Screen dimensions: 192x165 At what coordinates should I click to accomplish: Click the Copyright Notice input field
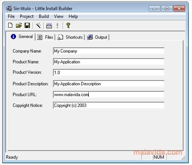[x=109, y=105]
